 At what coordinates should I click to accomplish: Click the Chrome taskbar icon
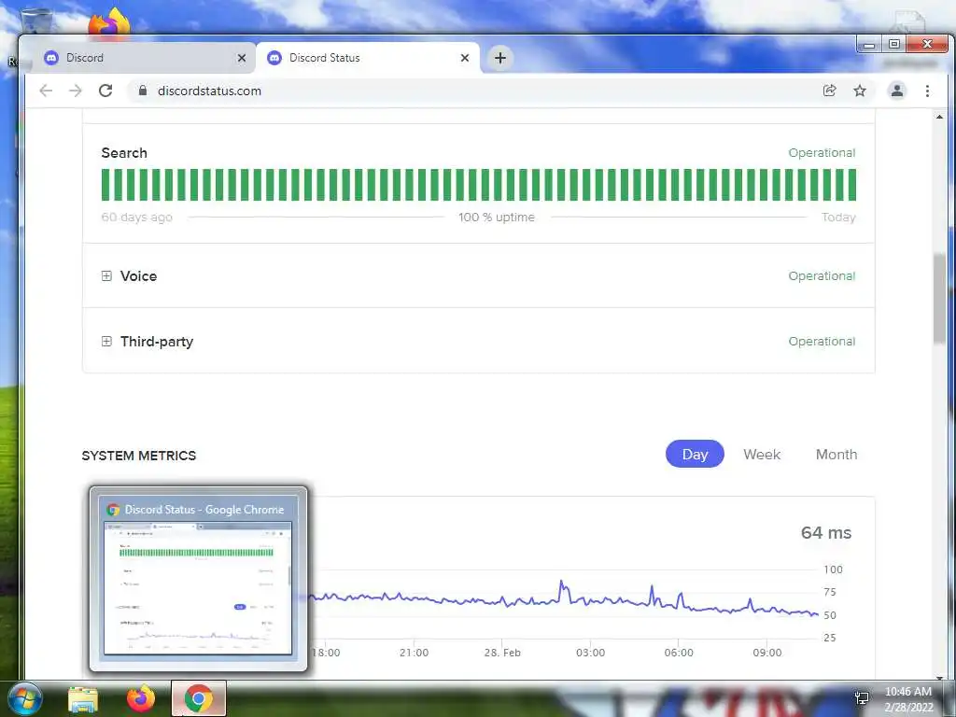click(x=198, y=698)
